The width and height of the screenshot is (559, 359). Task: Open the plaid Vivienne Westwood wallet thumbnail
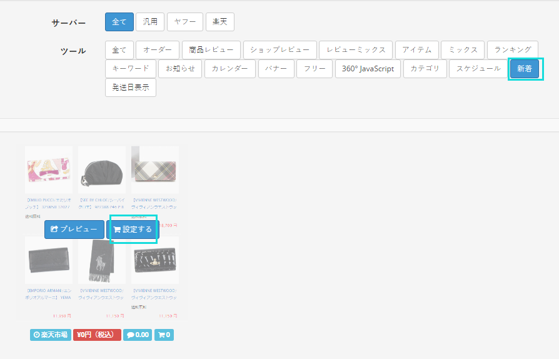pos(155,169)
